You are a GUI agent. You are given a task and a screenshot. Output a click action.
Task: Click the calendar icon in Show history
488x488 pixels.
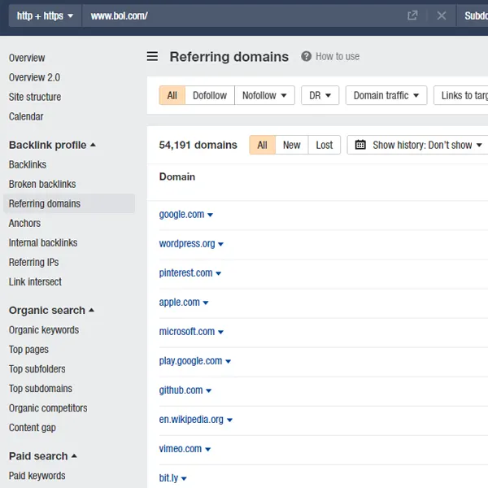click(x=360, y=145)
